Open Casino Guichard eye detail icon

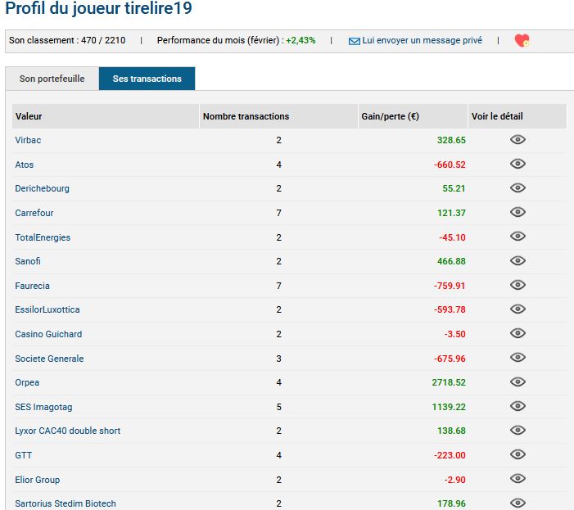[518, 333]
